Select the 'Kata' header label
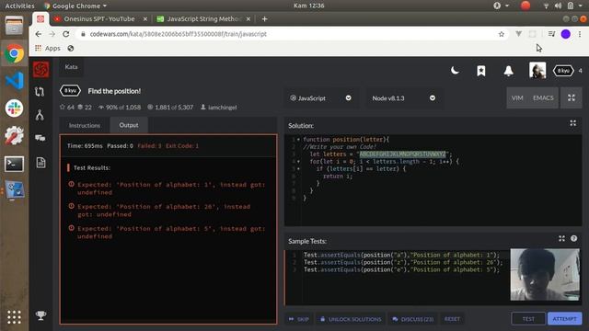 point(71,67)
